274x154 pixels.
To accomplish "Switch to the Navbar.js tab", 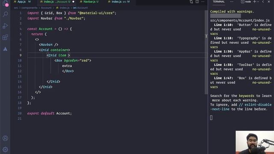I will click(x=89, y=2).
